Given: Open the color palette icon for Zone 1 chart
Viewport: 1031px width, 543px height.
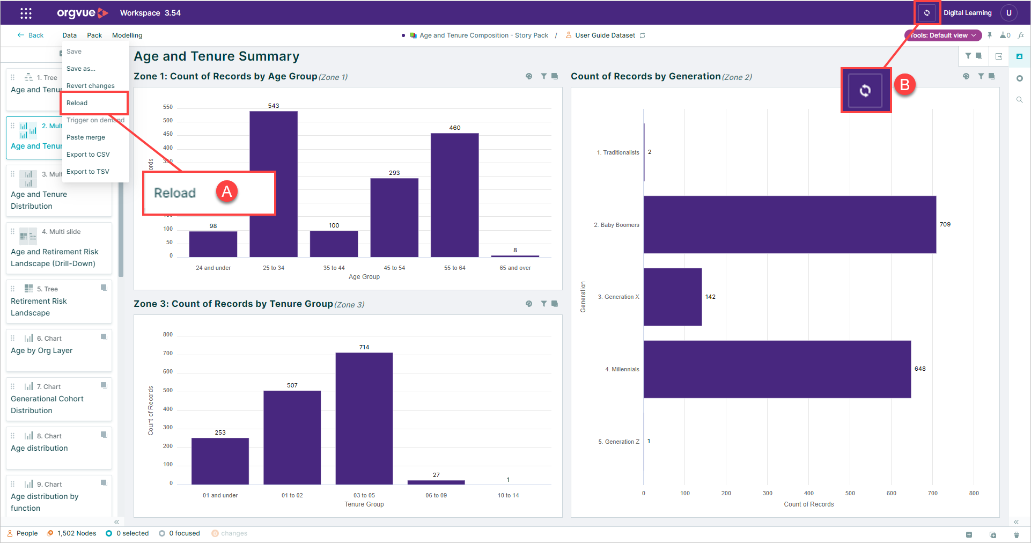Looking at the screenshot, I should pos(529,77).
